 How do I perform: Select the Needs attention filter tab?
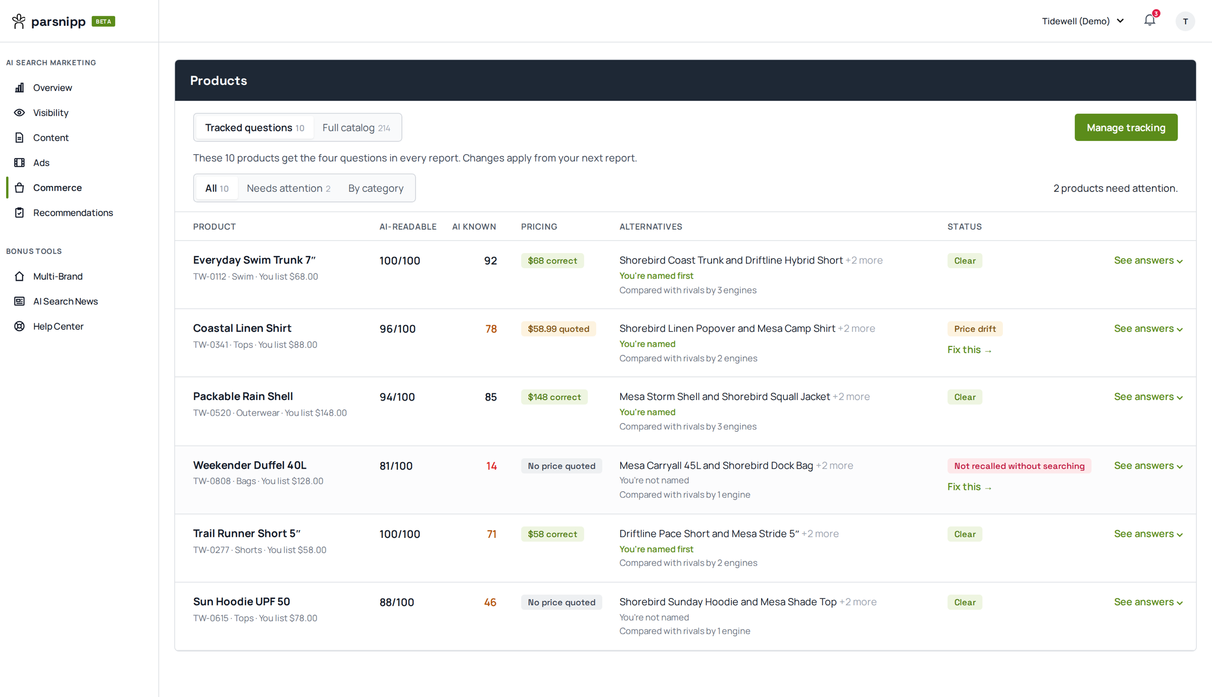pos(288,188)
